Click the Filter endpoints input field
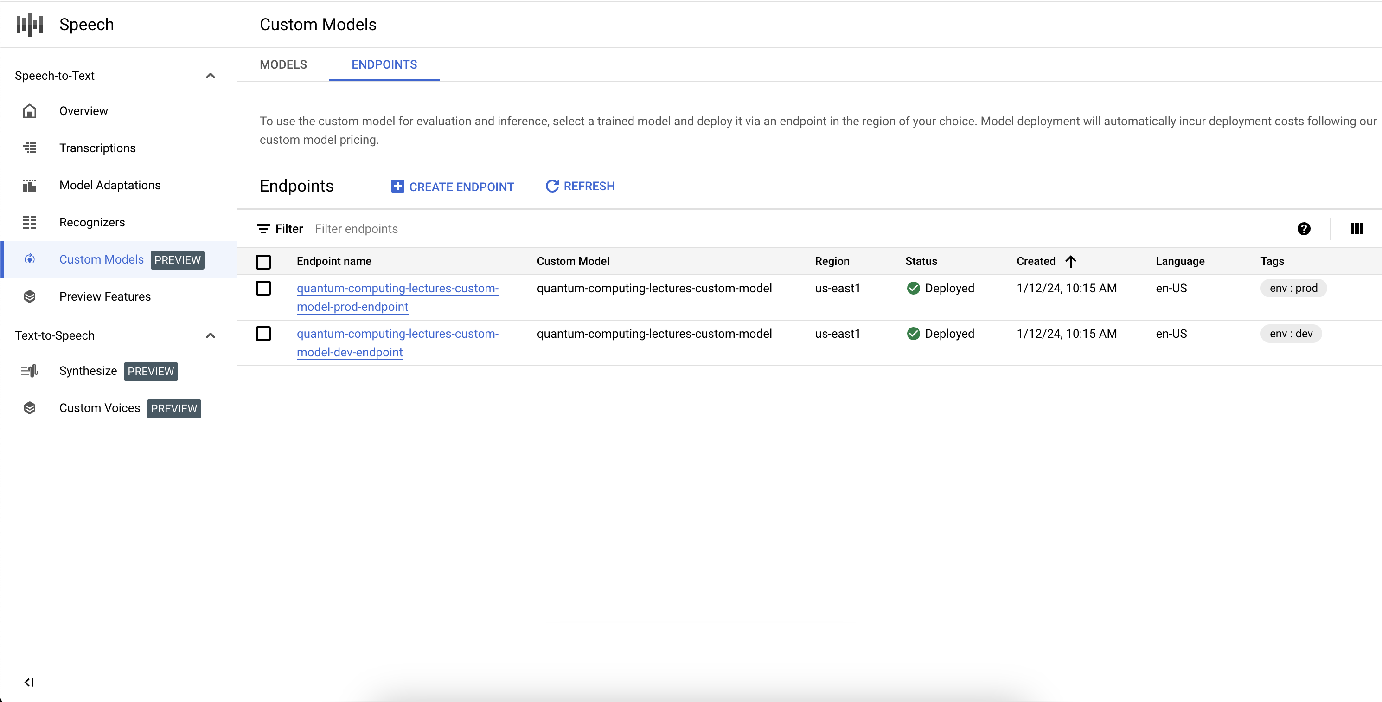The width and height of the screenshot is (1382, 702). click(x=356, y=228)
